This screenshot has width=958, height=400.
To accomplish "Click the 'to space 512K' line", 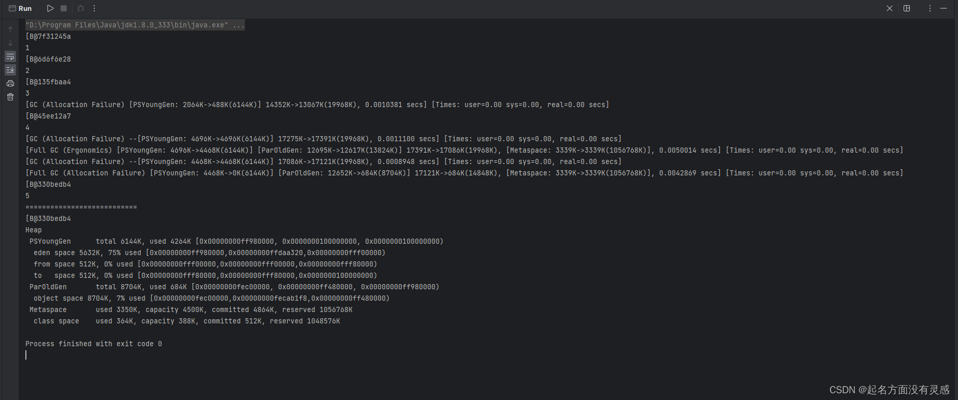I will [205, 275].
